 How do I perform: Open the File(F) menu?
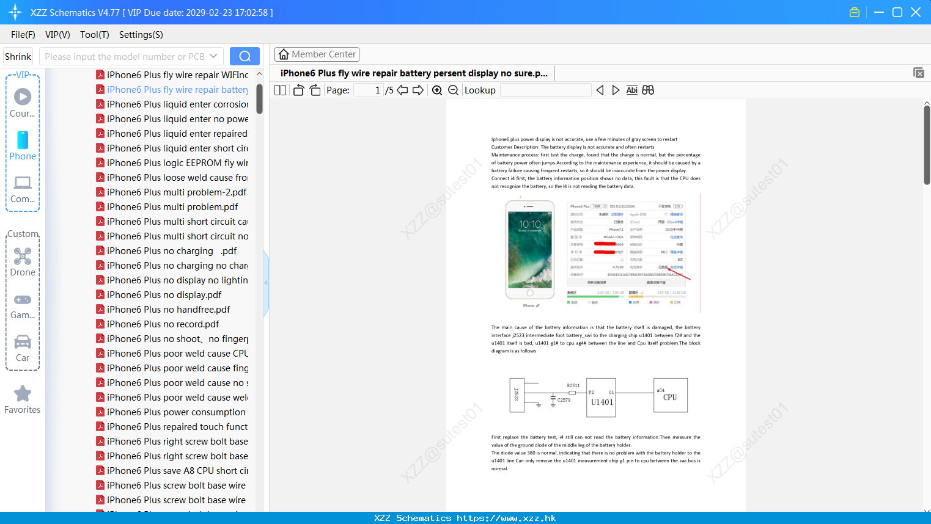tap(23, 35)
